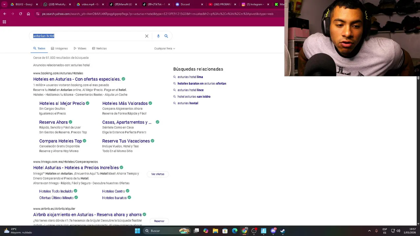Open the site information icon in address bar
The image size is (420, 236).
pyautogui.click(x=38, y=14)
